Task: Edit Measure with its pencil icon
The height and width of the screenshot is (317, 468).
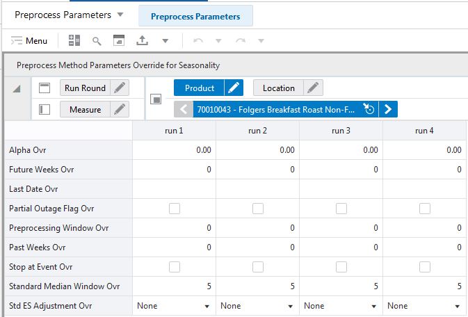Action: (x=120, y=110)
